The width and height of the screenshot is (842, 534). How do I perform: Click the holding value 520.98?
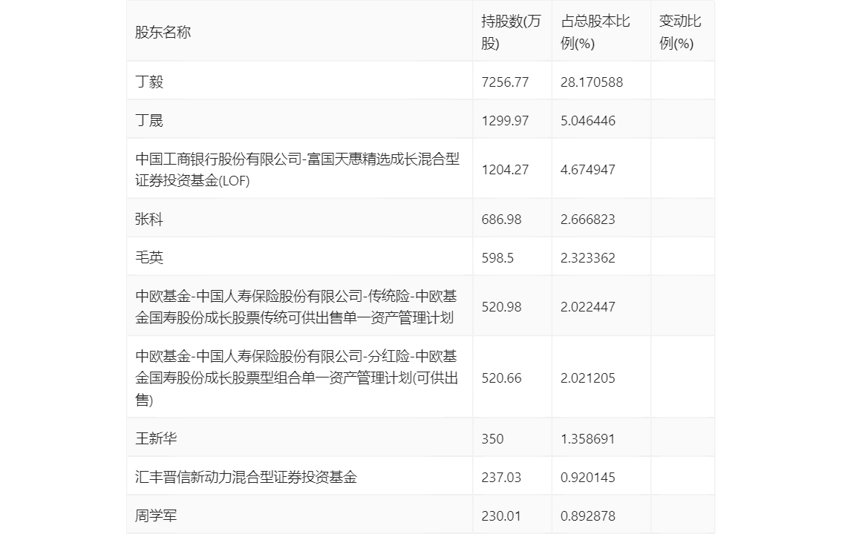(x=501, y=306)
